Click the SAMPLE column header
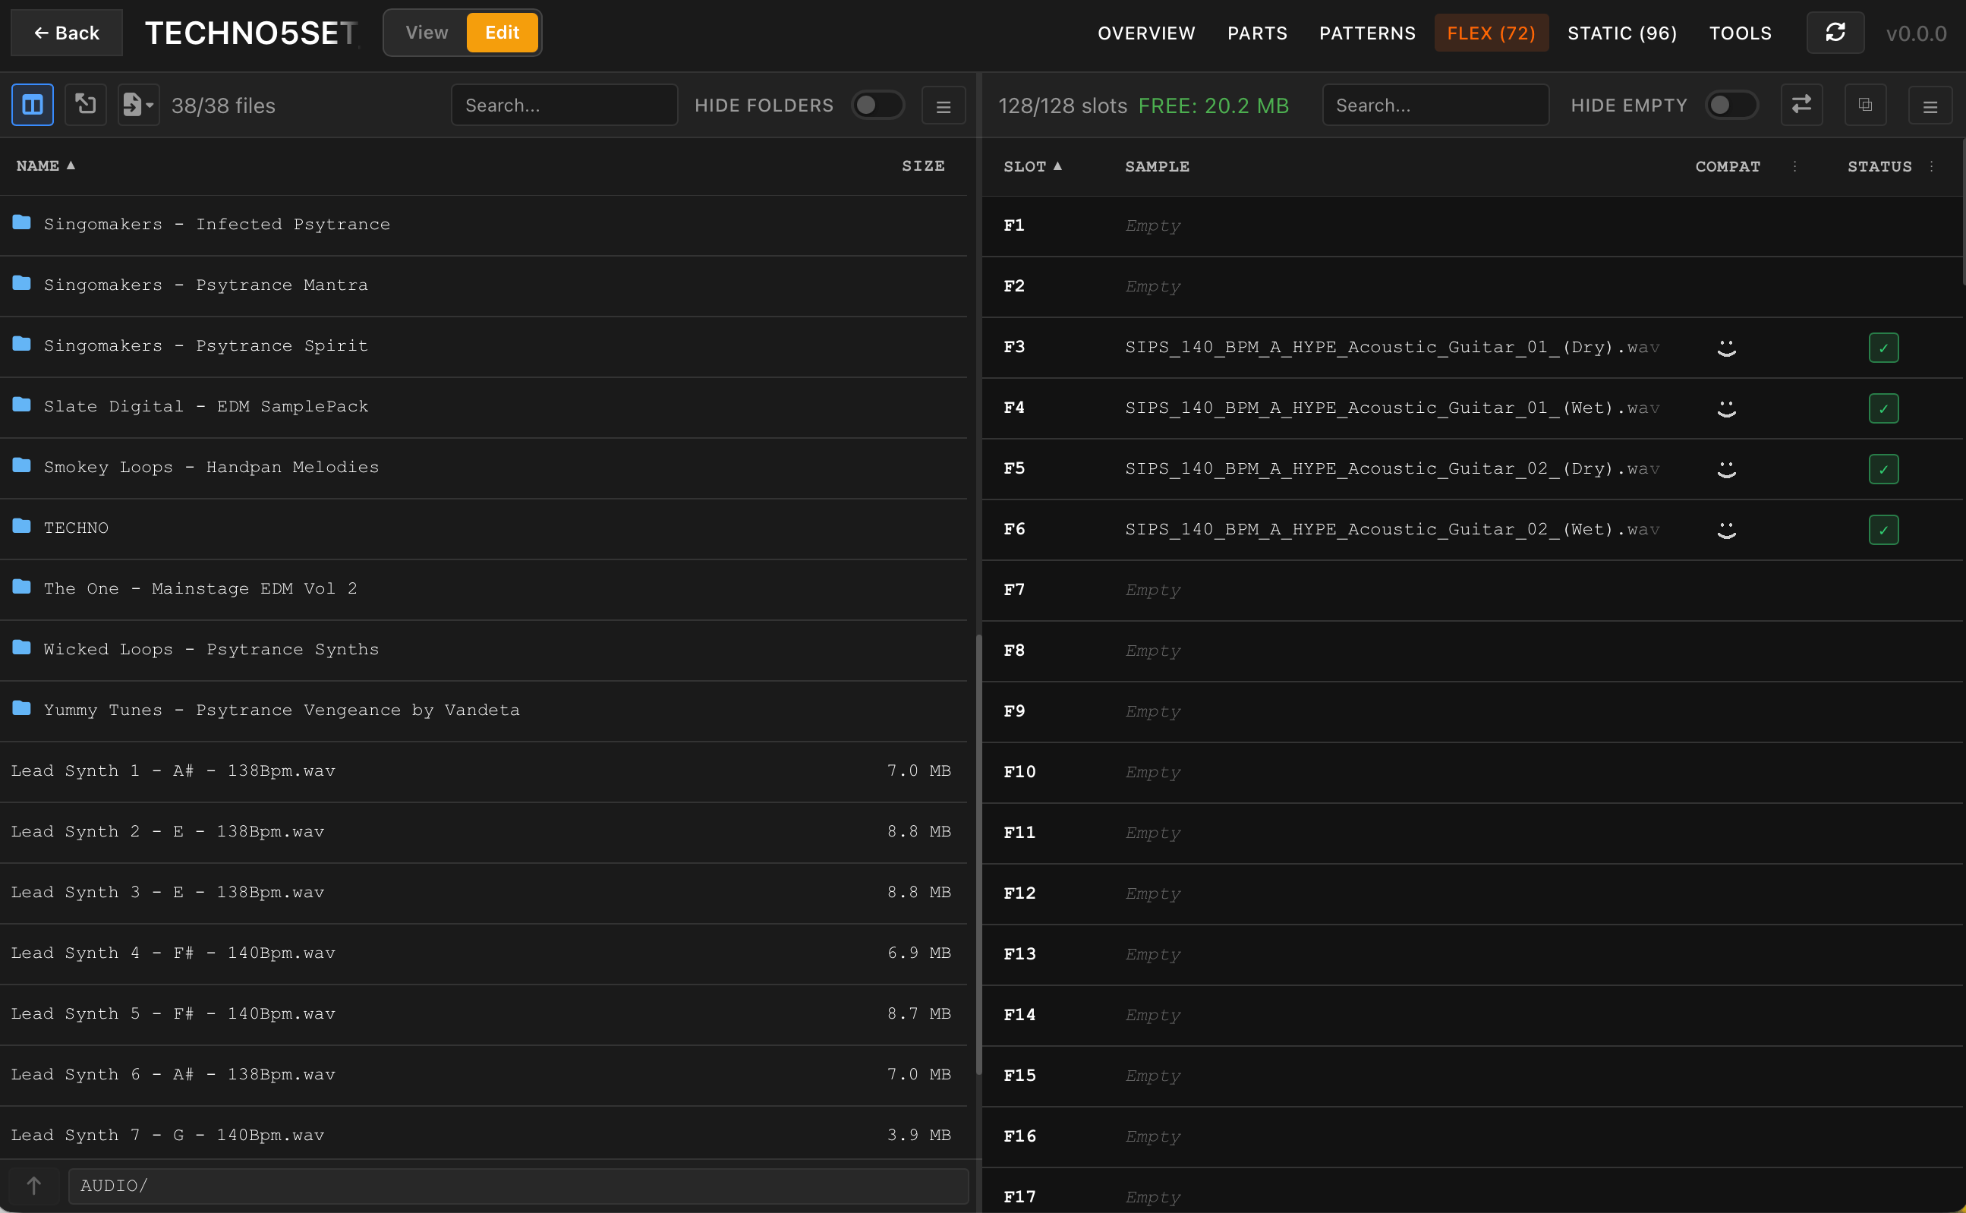 [1157, 166]
